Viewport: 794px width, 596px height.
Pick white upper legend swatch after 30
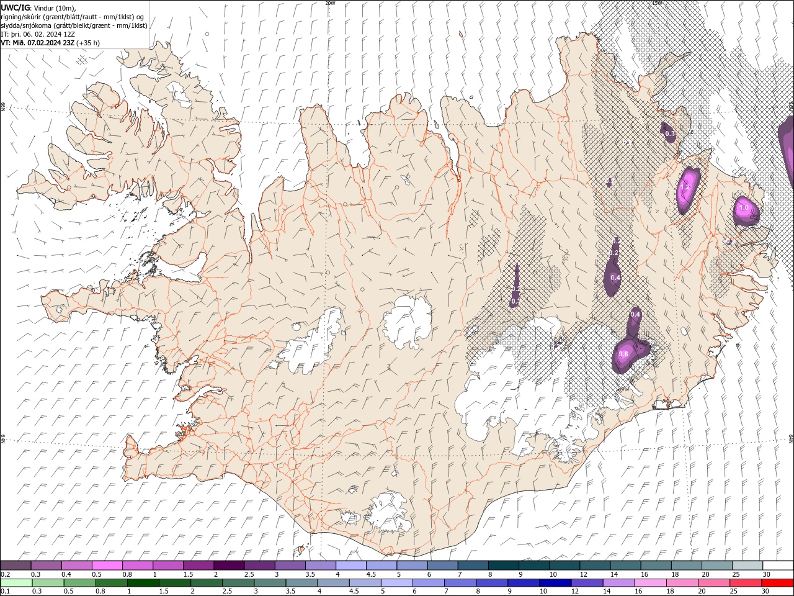[778, 566]
